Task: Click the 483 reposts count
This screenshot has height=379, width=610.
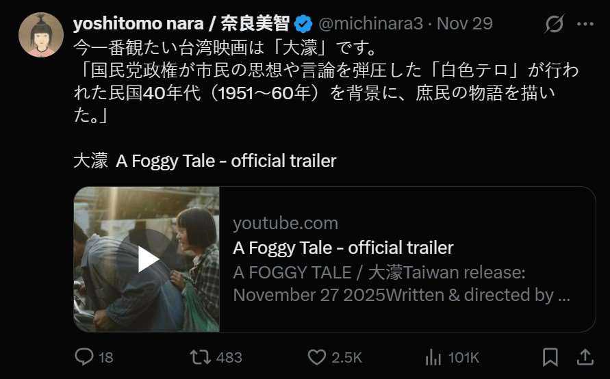Action: (x=229, y=357)
